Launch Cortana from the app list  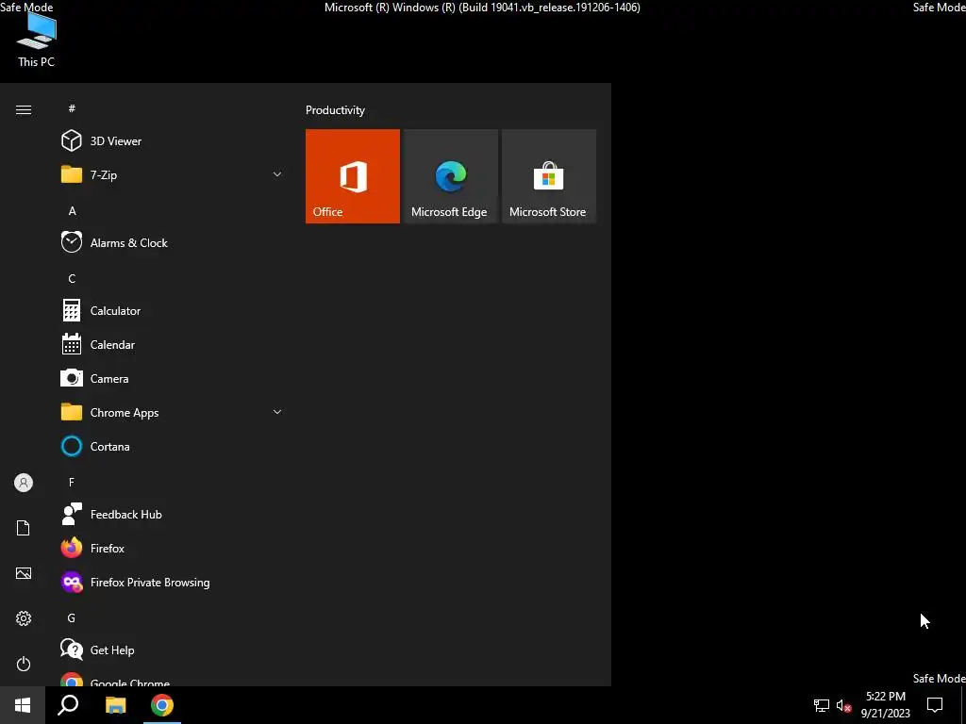pyautogui.click(x=173, y=446)
